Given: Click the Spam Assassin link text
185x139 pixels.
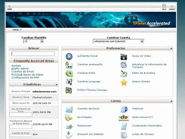Looking at the screenshot, I should 143,117.
